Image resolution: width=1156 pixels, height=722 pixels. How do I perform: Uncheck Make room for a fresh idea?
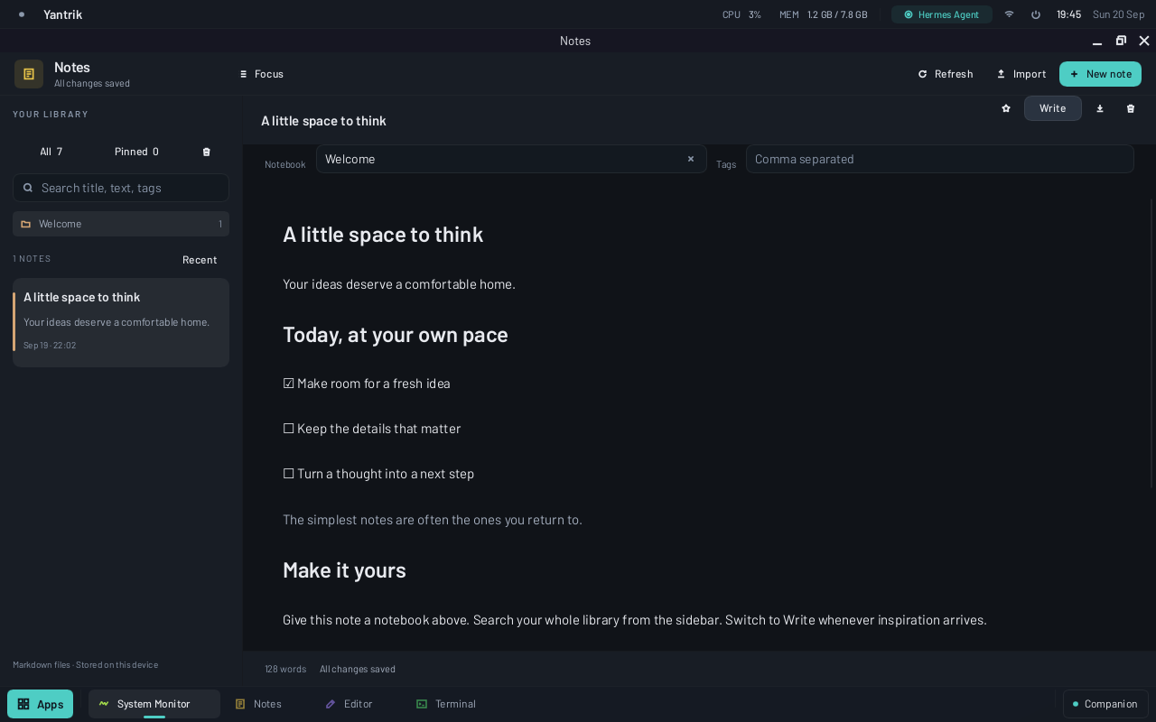(x=289, y=384)
